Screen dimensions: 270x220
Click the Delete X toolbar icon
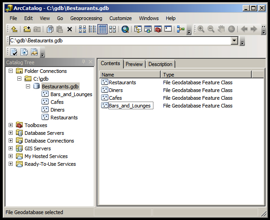[70, 29]
